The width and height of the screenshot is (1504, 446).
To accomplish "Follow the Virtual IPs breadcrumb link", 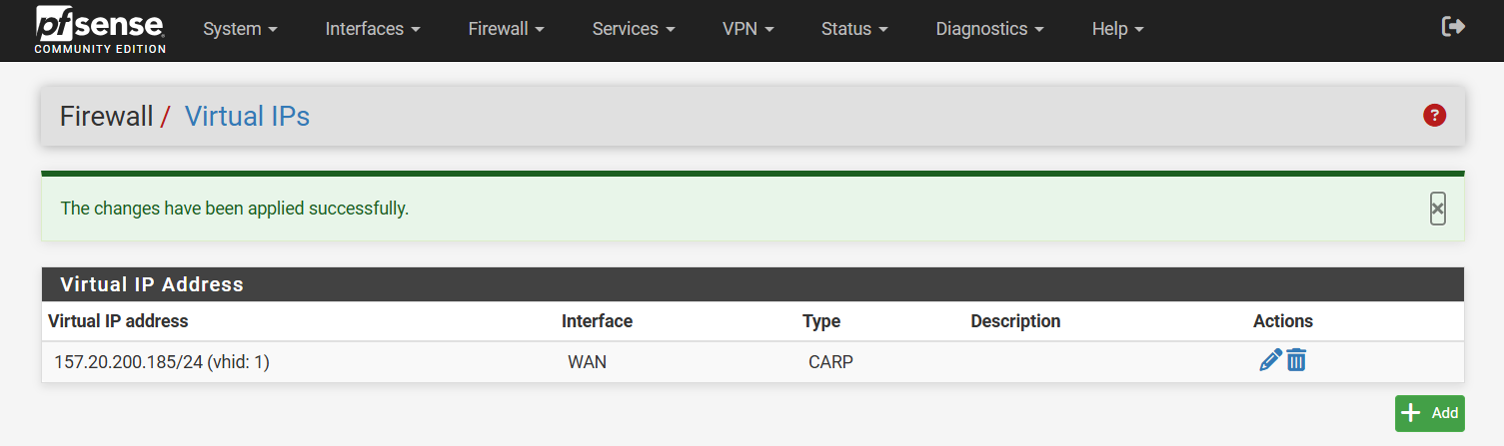I will point(247,117).
